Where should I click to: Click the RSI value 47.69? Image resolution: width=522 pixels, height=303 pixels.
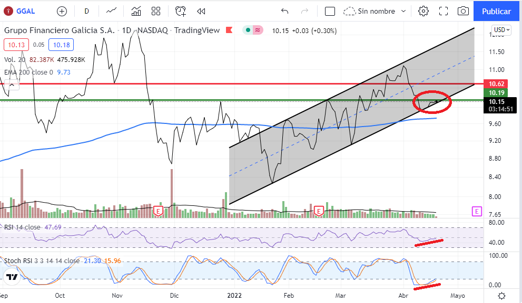coord(53,227)
